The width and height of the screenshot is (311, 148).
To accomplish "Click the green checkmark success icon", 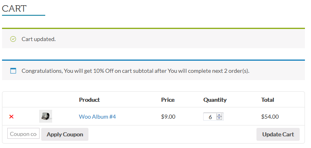I will coord(13,39).
